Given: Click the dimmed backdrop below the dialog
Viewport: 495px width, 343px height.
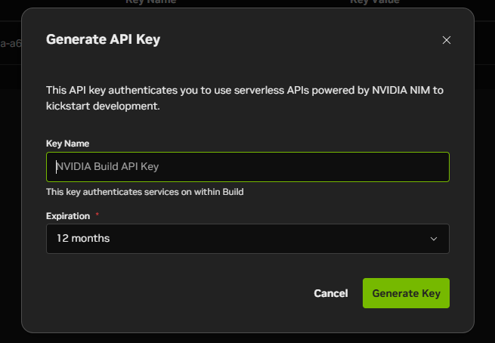Looking at the screenshot, I should click(x=248, y=338).
